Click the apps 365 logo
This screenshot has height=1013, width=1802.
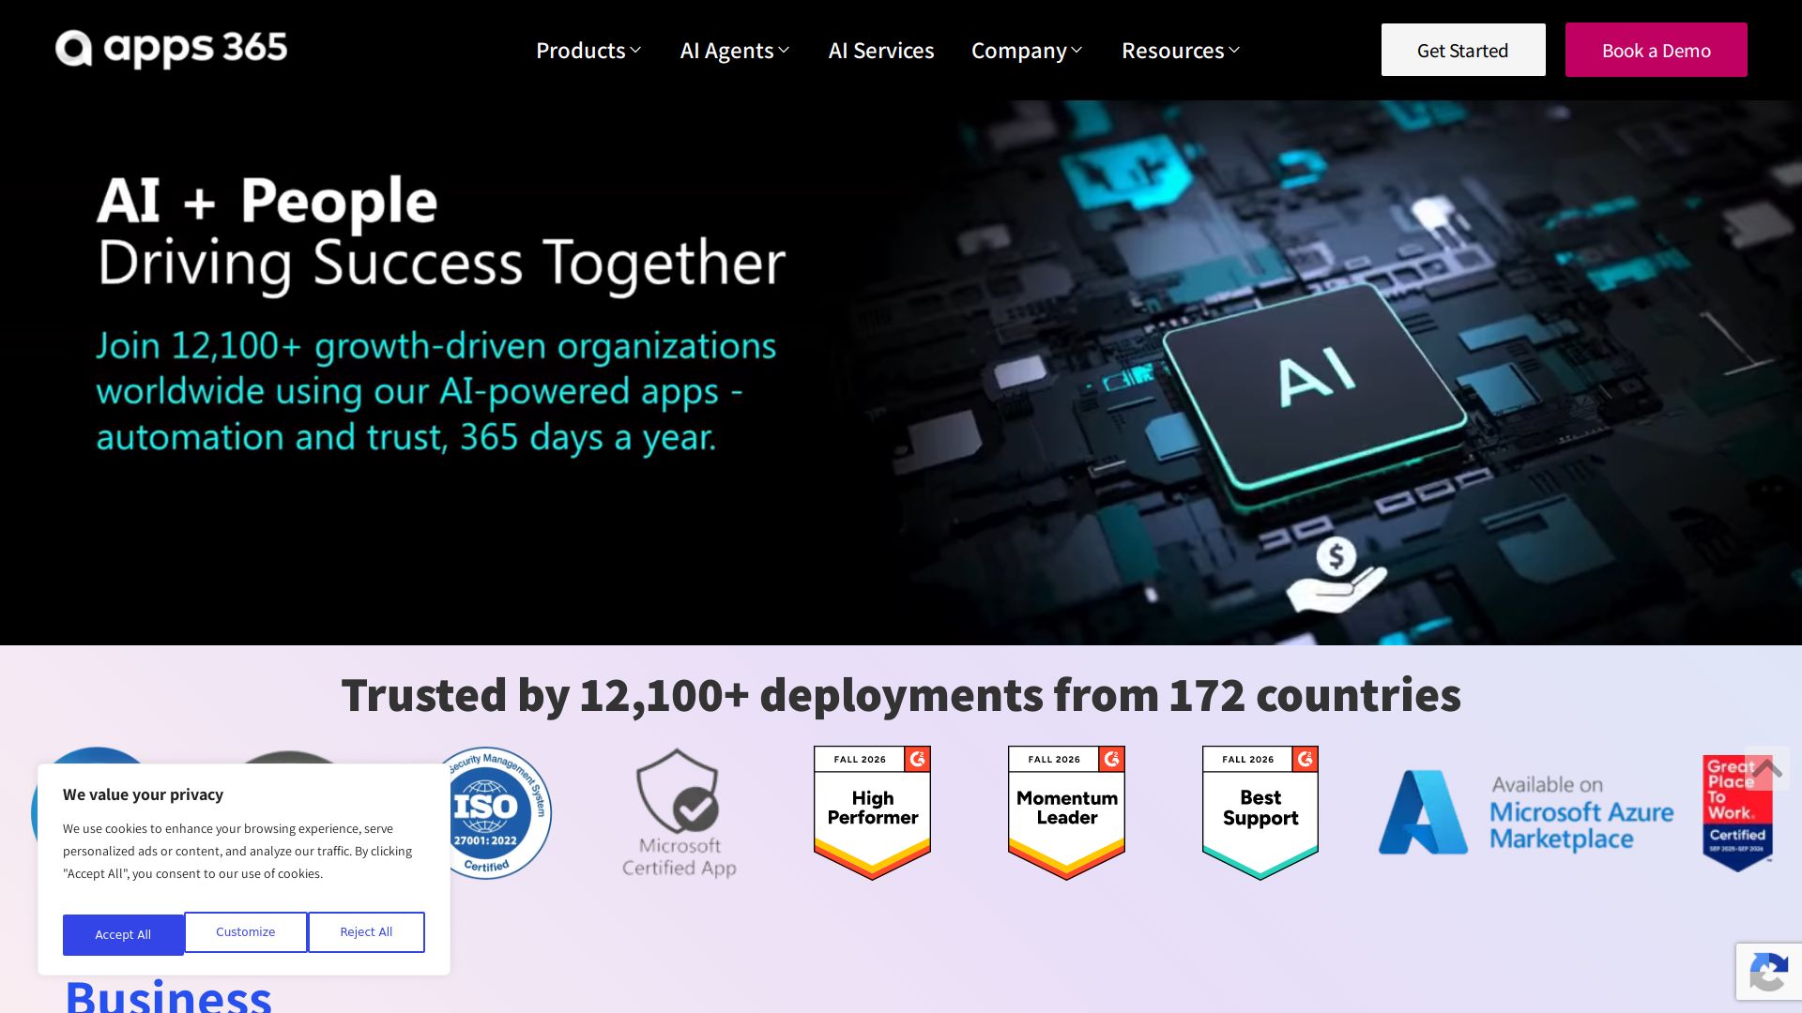[x=172, y=49]
